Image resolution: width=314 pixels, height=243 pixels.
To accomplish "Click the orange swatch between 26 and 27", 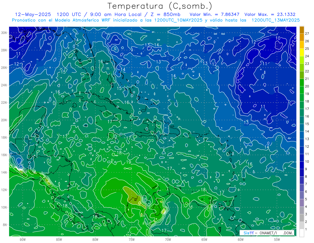I will (x=302, y=37).
